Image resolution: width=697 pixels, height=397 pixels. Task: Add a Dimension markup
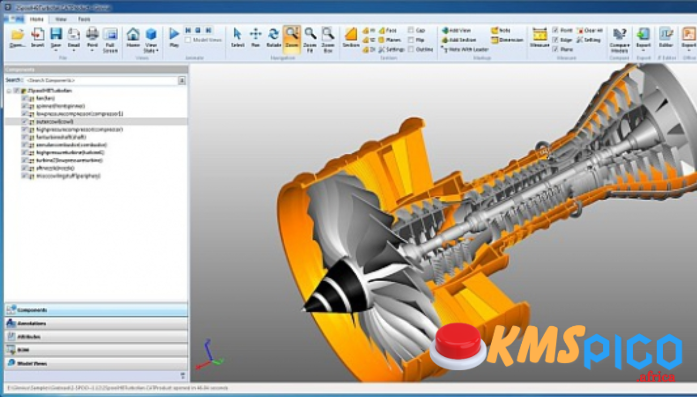(506, 40)
